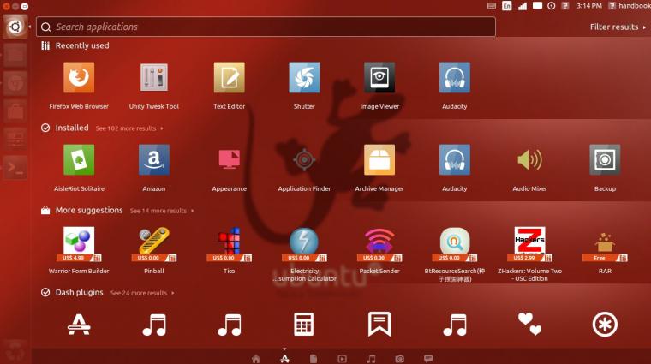Switch to the Home lens tab

point(256,359)
